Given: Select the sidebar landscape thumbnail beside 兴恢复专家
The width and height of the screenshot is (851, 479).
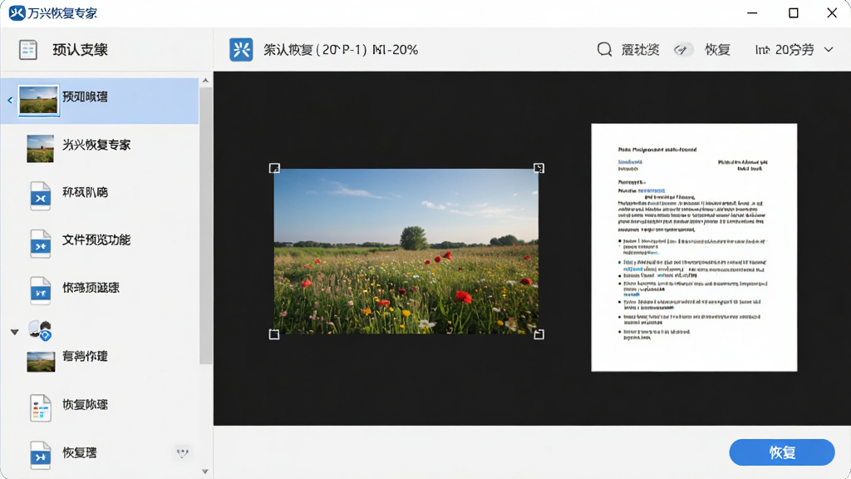Looking at the screenshot, I should coord(40,148).
